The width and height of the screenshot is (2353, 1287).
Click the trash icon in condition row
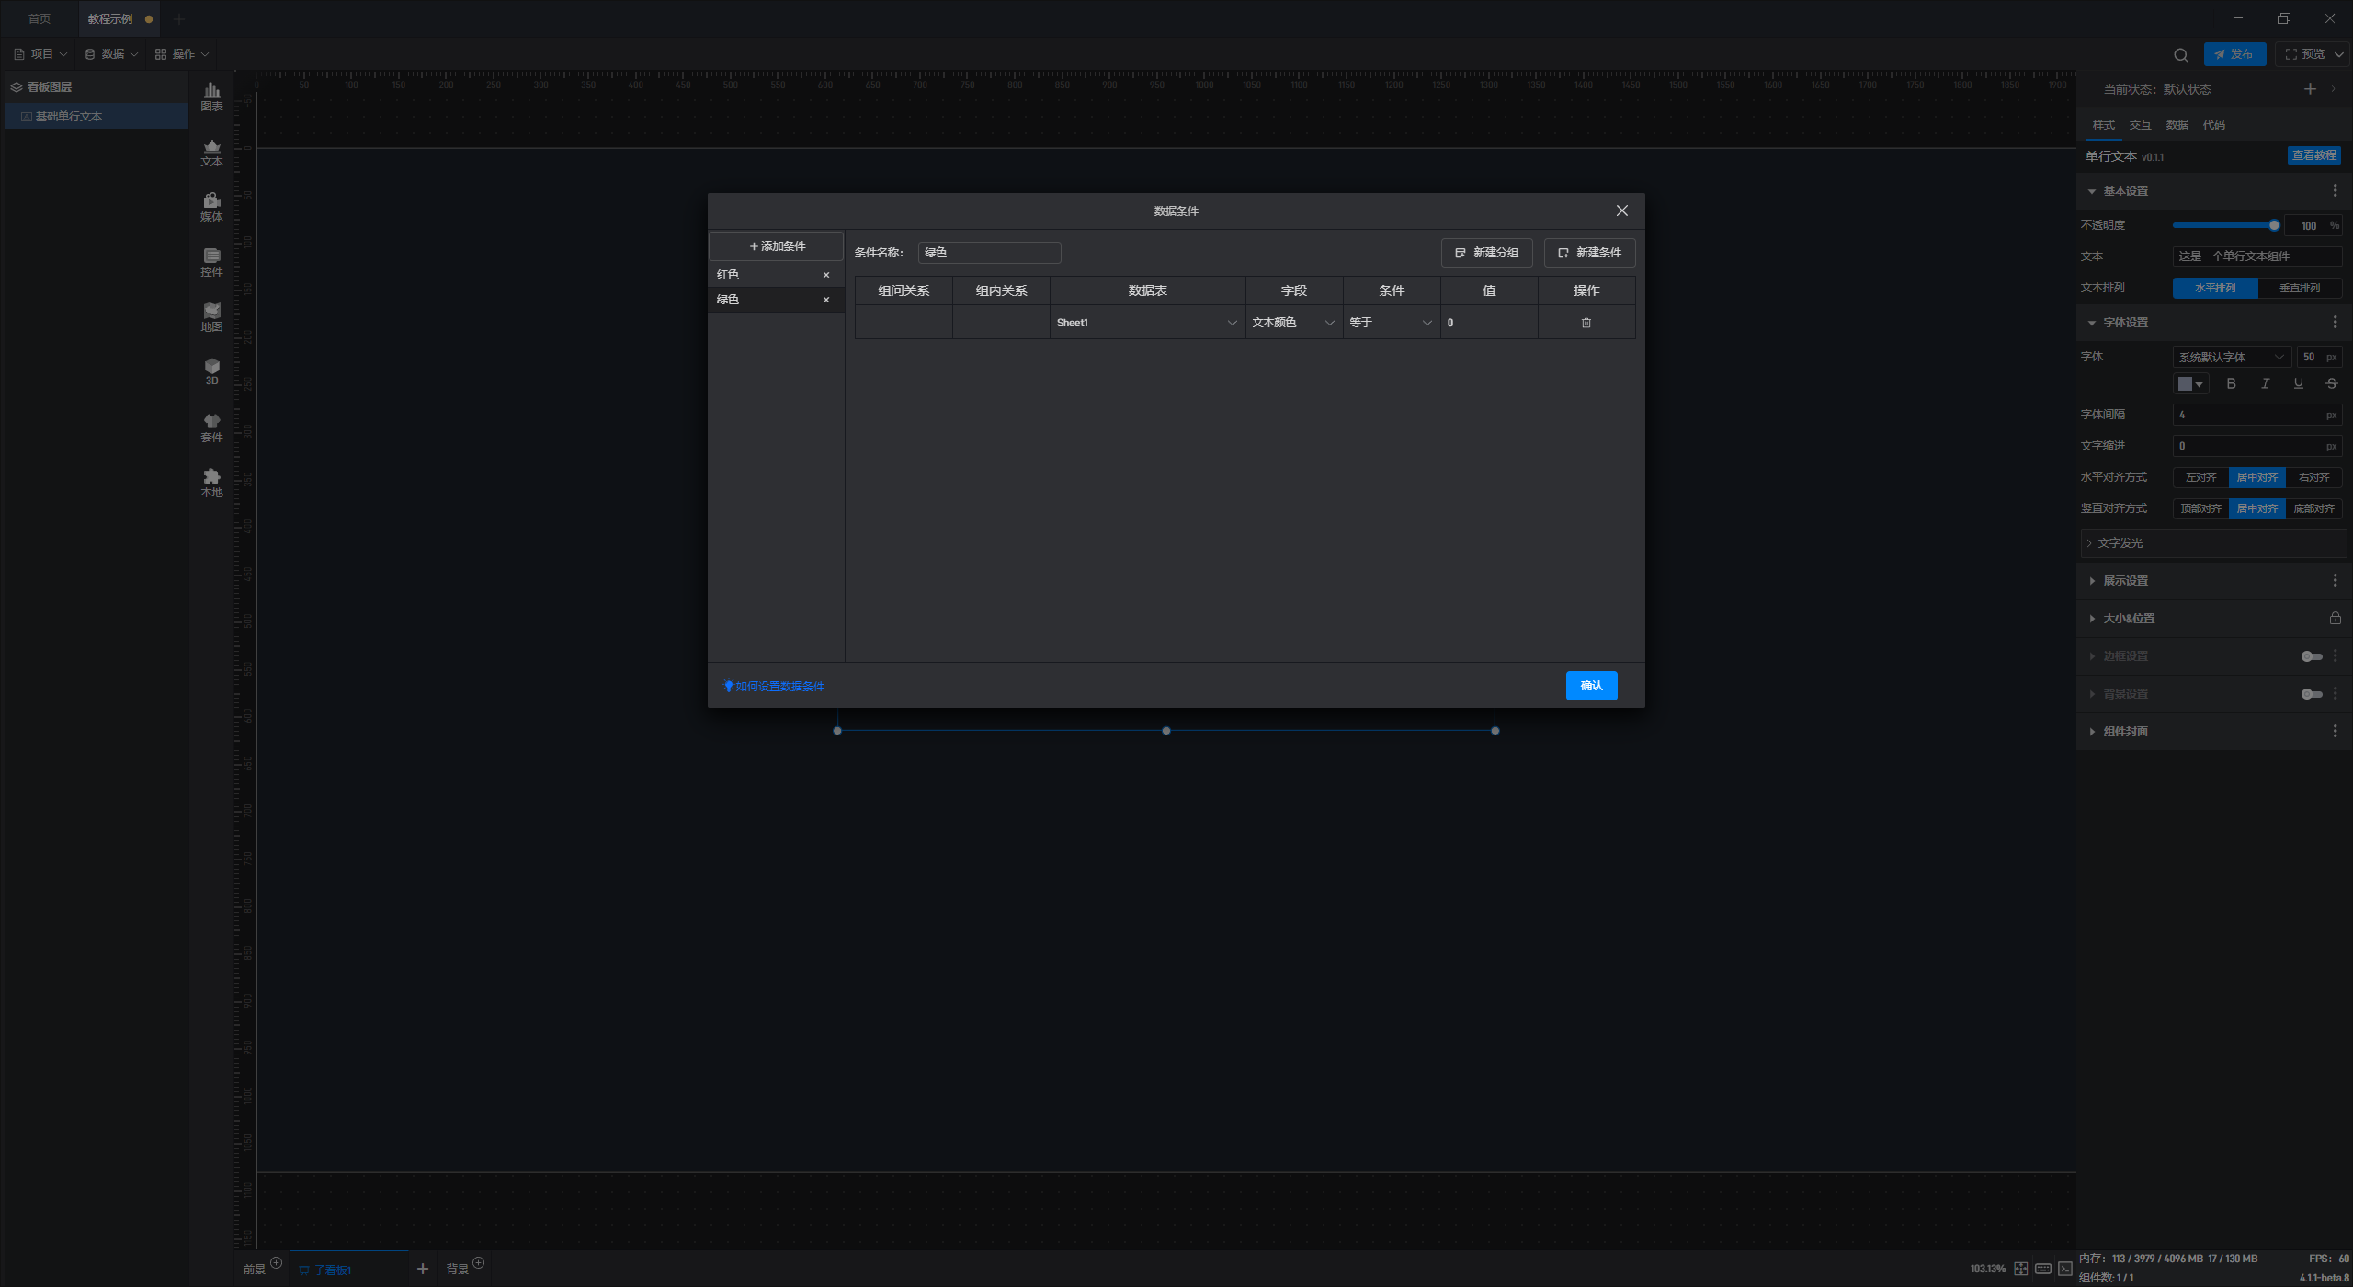coord(1586,323)
